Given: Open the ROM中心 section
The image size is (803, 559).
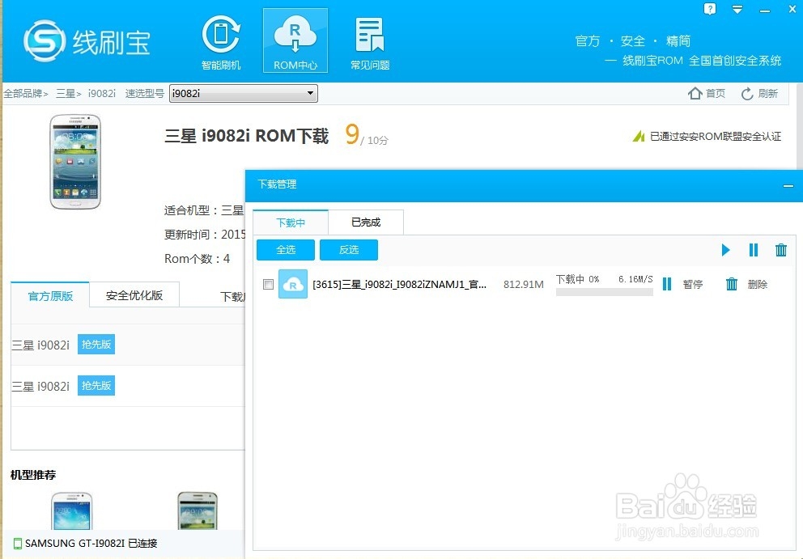Looking at the screenshot, I should (x=295, y=41).
